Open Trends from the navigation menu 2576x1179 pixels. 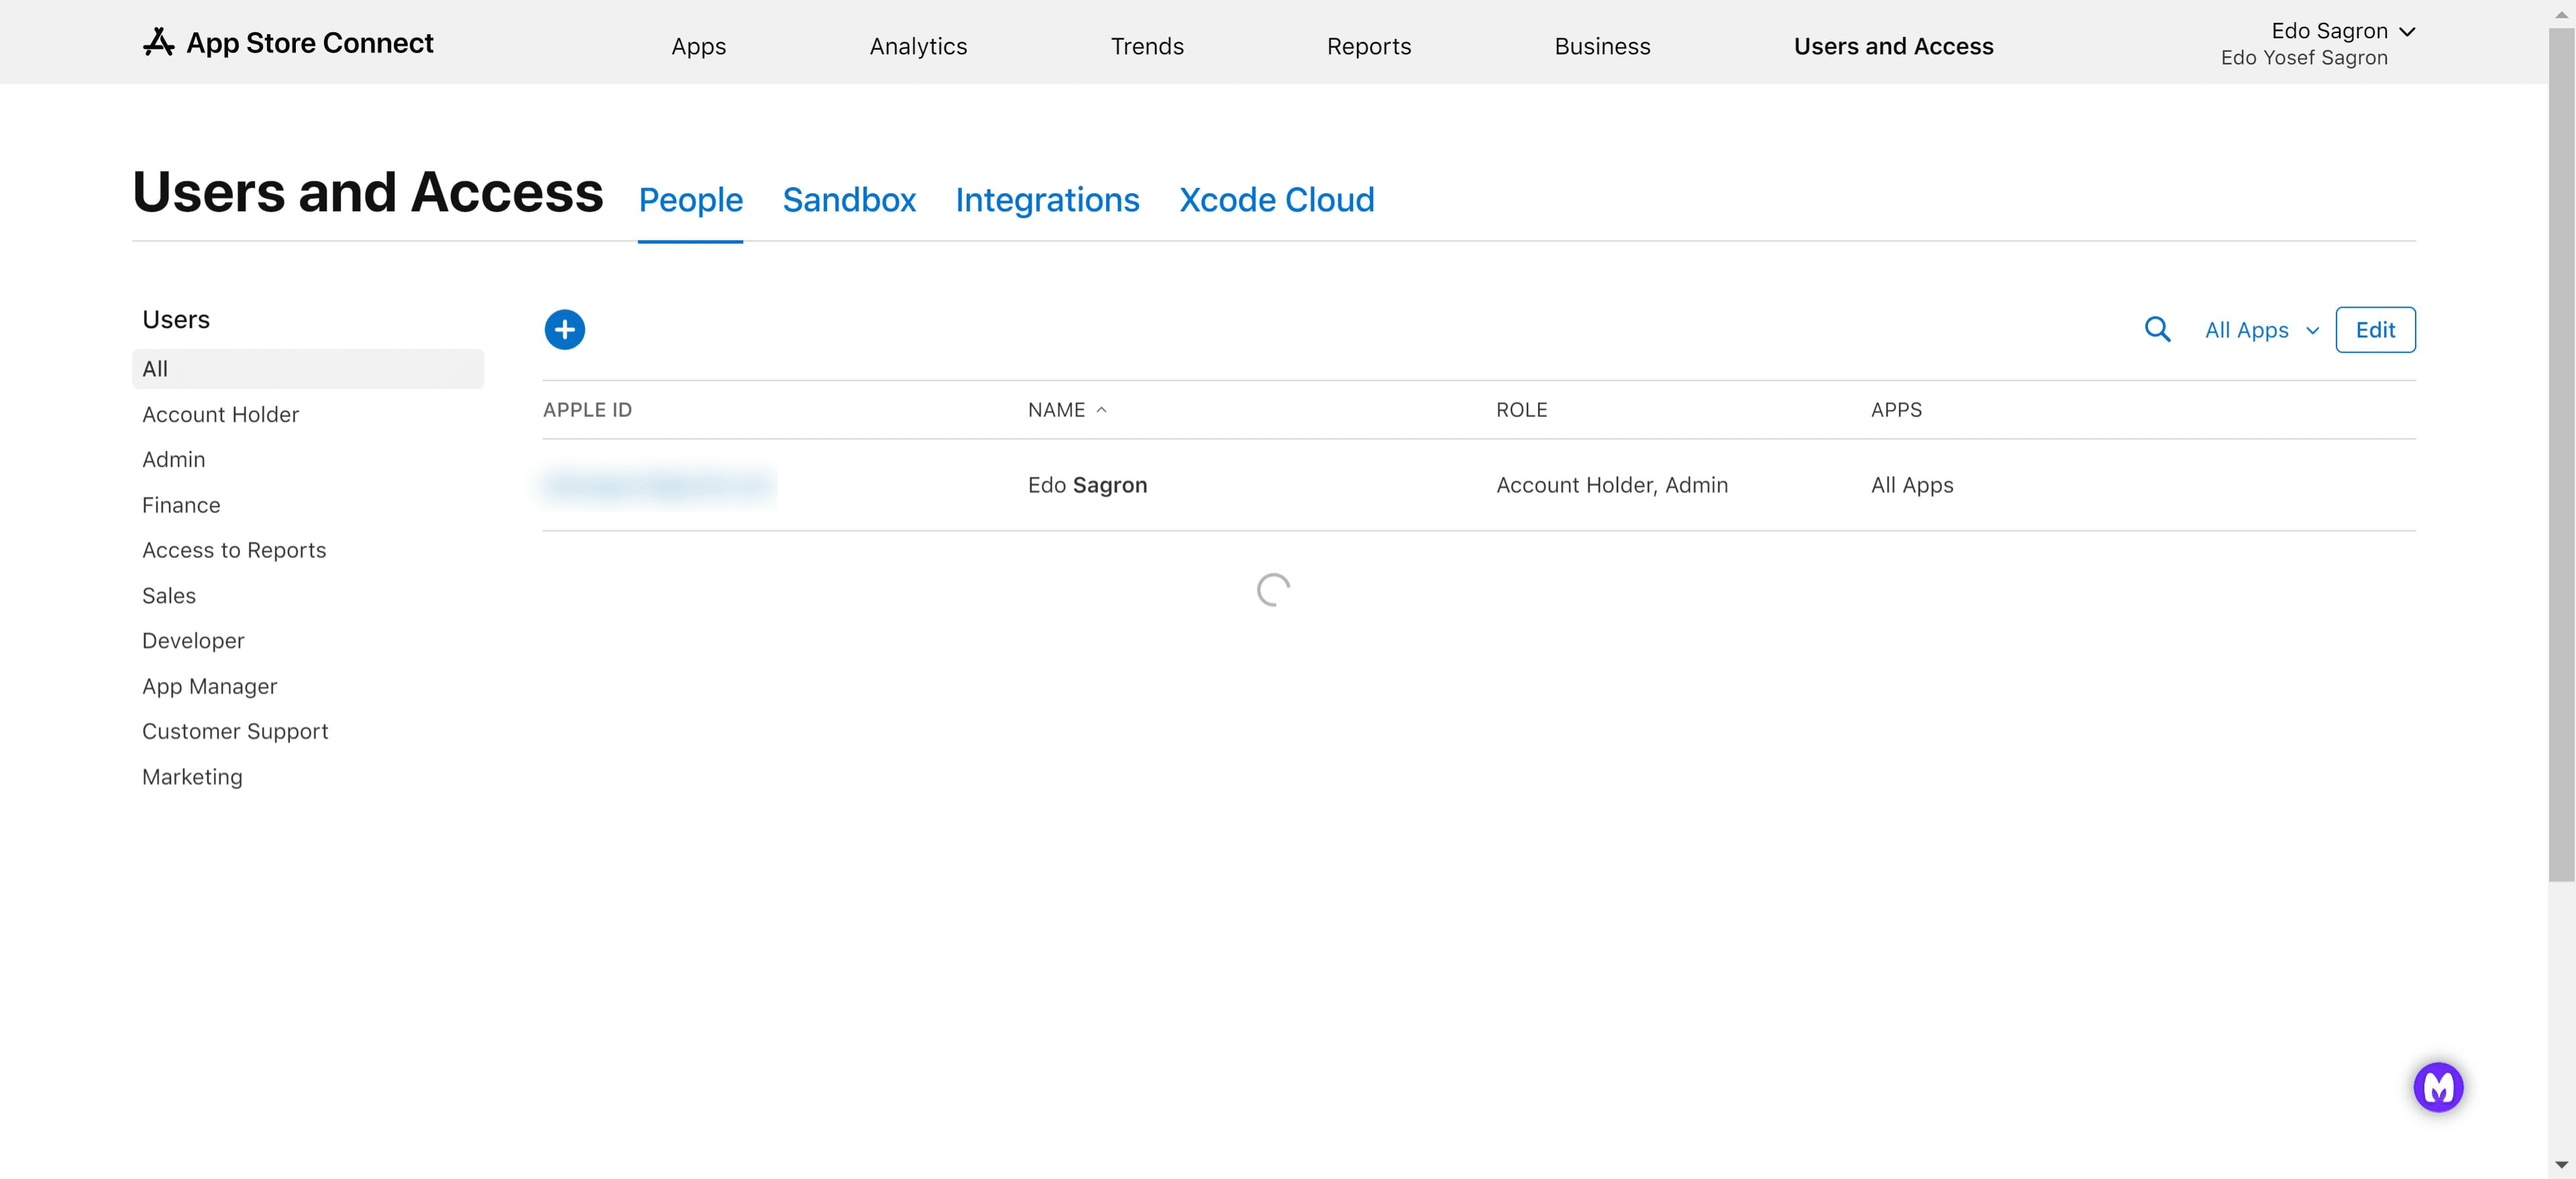1147,46
